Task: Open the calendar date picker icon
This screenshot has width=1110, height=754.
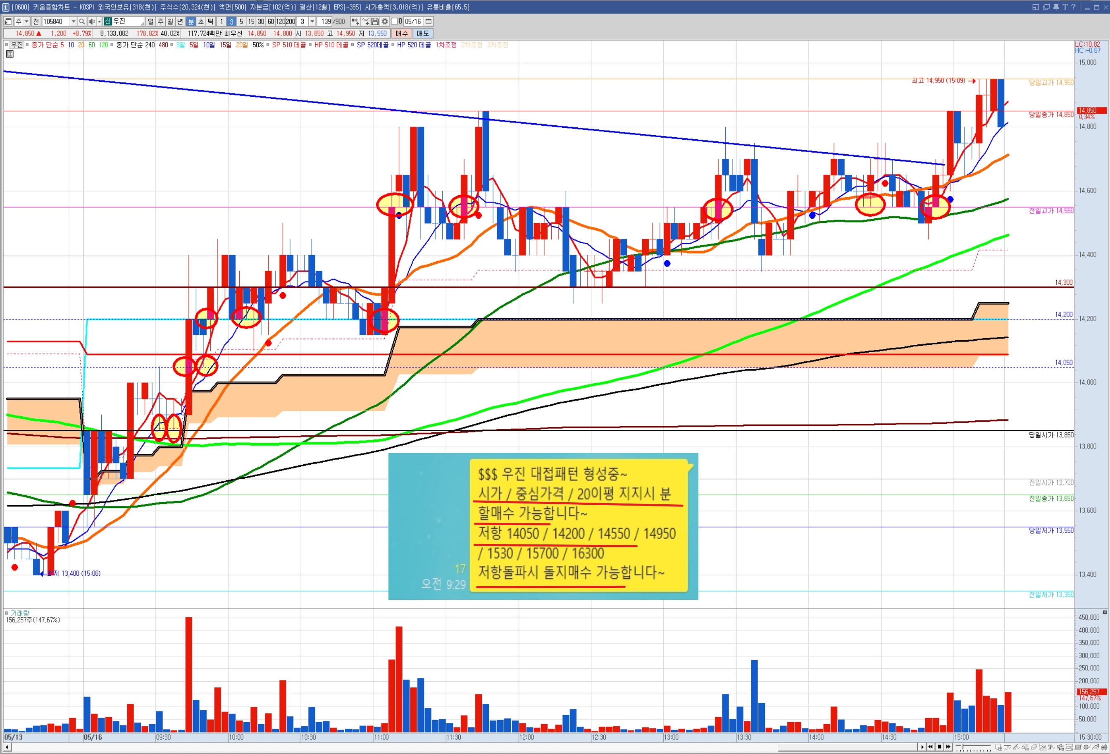Action: pyautogui.click(x=429, y=21)
